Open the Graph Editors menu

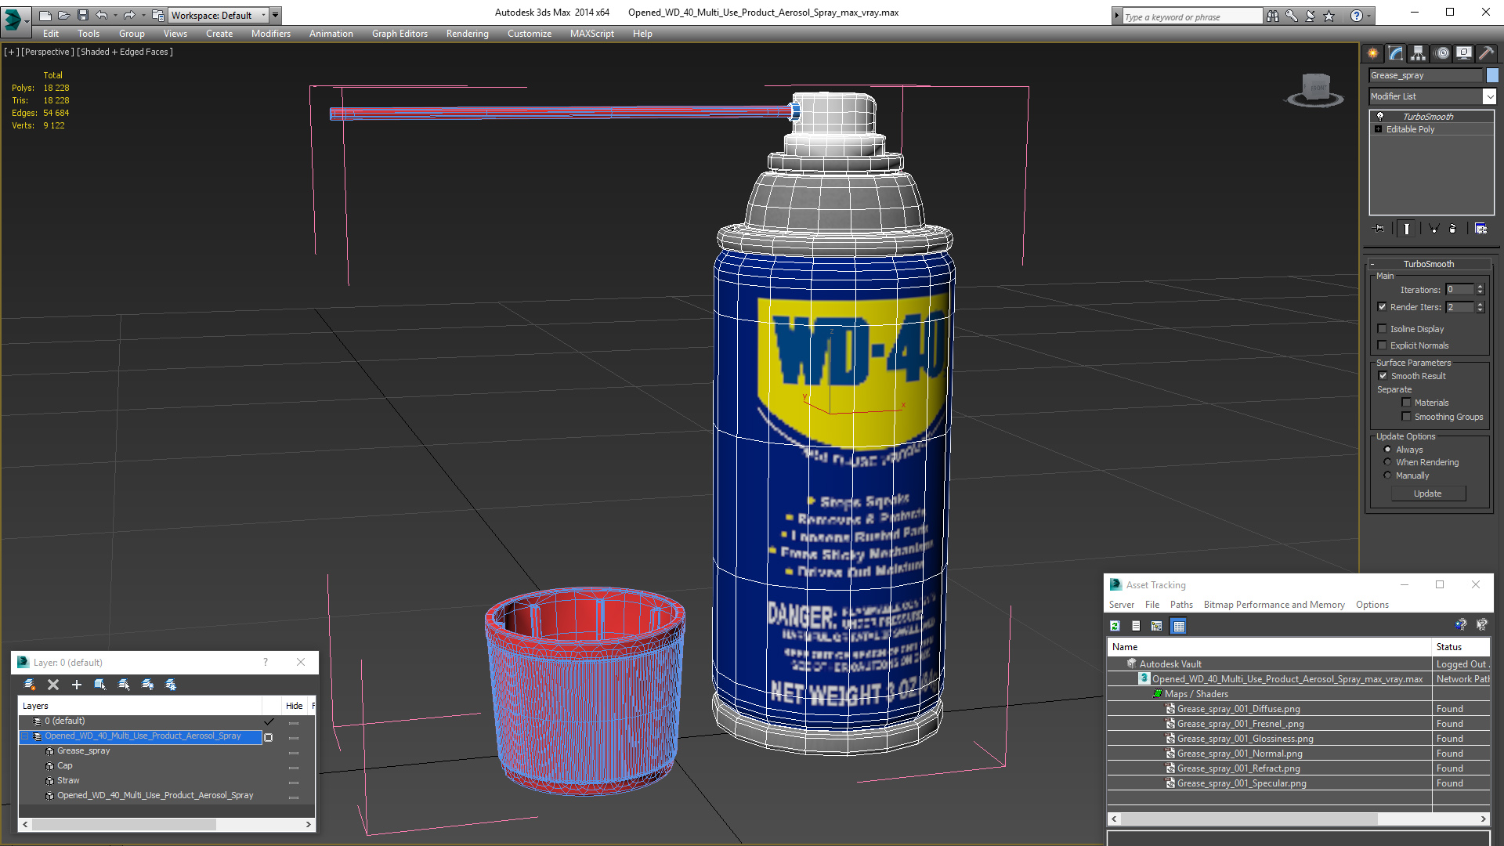point(399,34)
